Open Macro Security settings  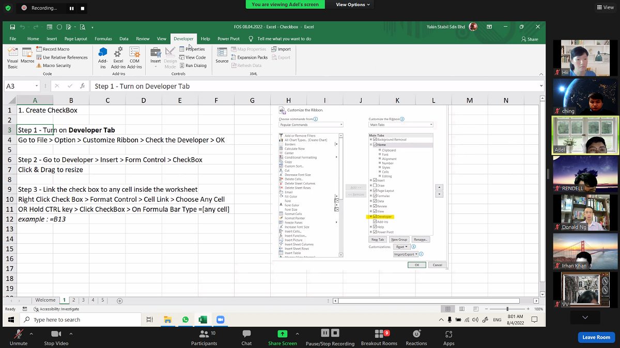pos(54,65)
